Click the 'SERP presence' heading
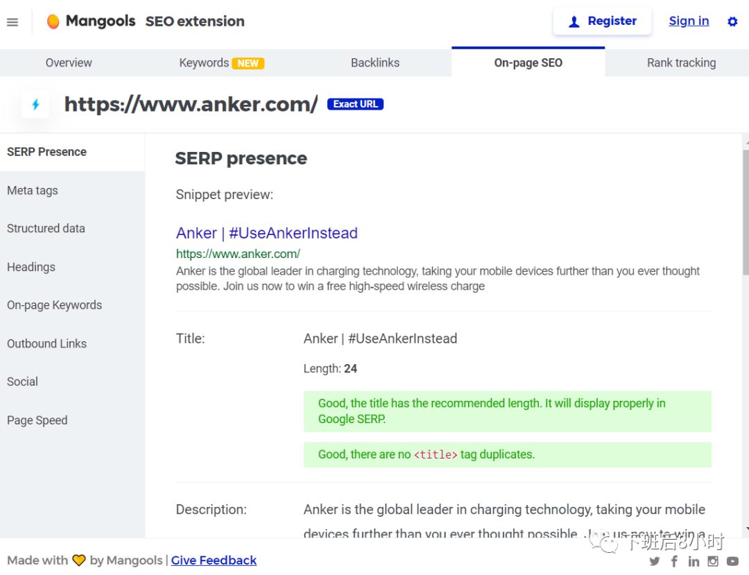 point(241,159)
